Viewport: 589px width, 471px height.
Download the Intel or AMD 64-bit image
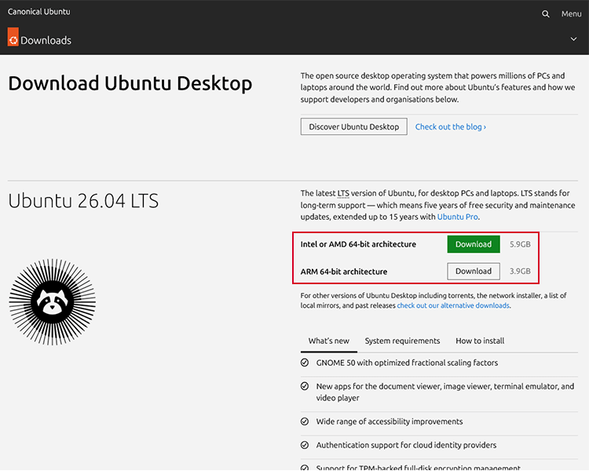474,244
